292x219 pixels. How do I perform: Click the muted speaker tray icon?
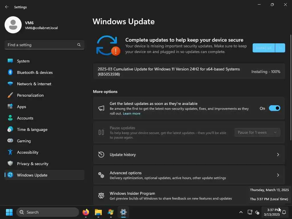coord(257,212)
